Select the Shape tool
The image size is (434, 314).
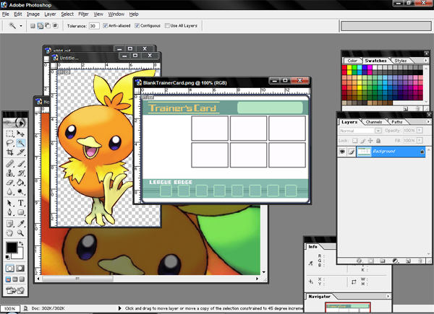[x=20, y=212]
